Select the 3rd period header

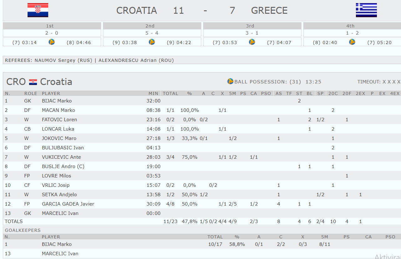click(250, 26)
